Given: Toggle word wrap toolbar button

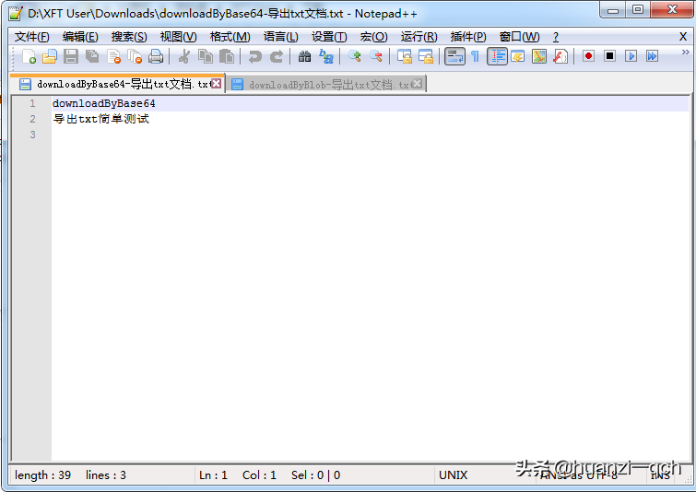Looking at the screenshot, I should 454,56.
